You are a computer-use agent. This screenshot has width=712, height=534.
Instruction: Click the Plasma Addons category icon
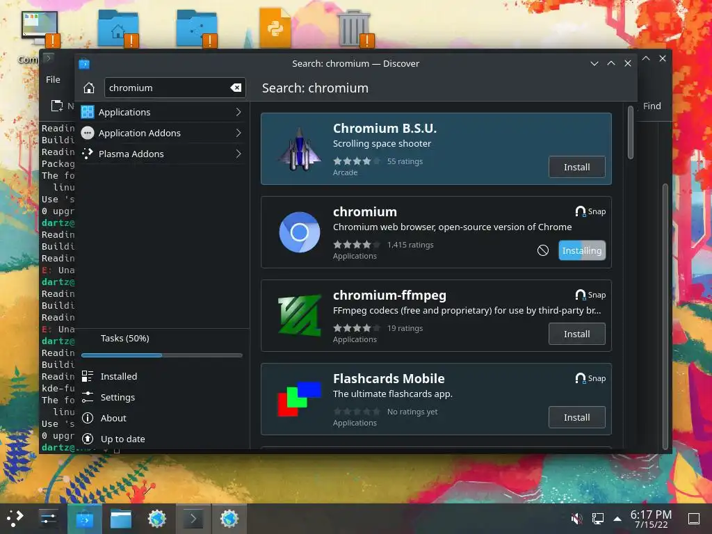coord(88,154)
